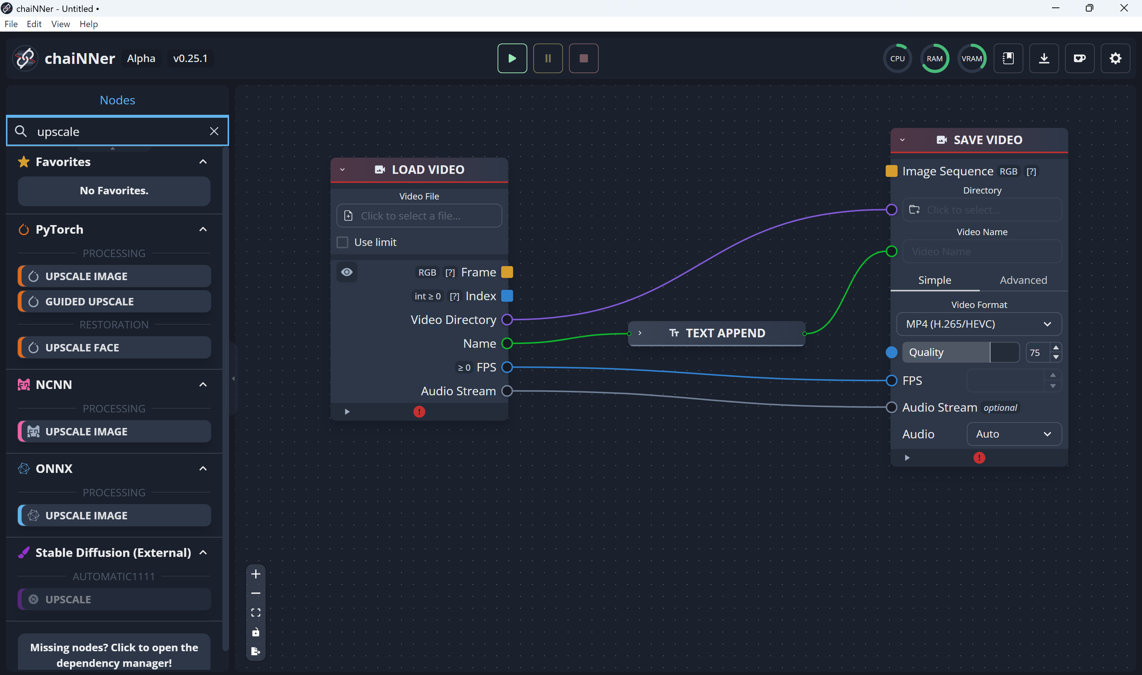Screen dimensions: 1142x675
Task: Adjust the Quality slider
Action: pos(961,353)
